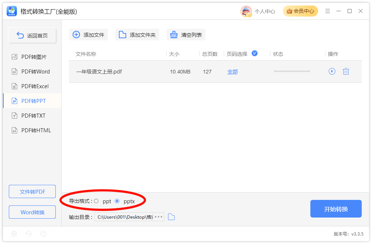Image resolution: width=372 pixels, height=244 pixels.
Task: Click the customer support headset icon
Action: (29, 234)
